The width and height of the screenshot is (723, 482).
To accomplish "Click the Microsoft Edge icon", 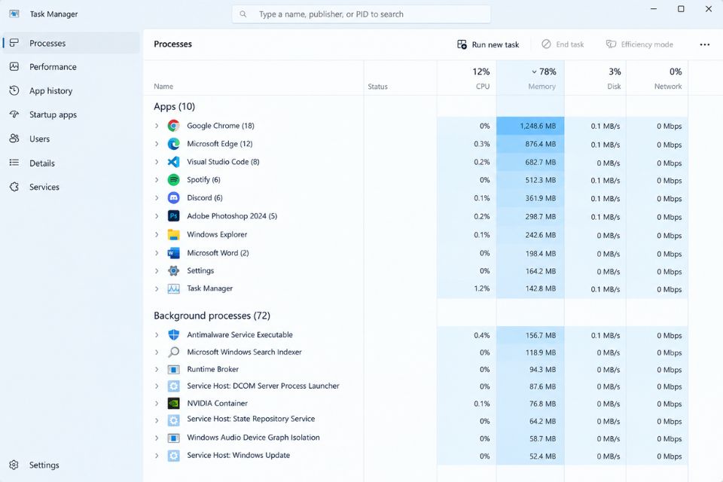I will point(173,144).
